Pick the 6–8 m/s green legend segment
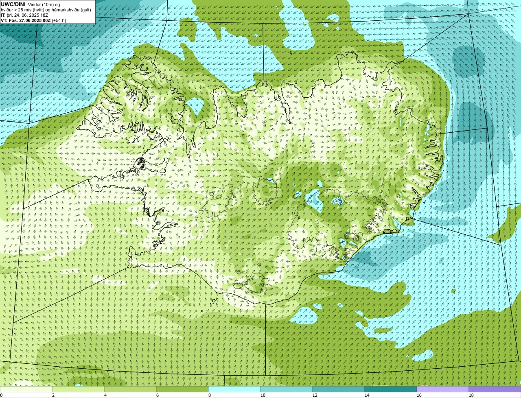This screenshot has height=398, width=521. coord(182,389)
